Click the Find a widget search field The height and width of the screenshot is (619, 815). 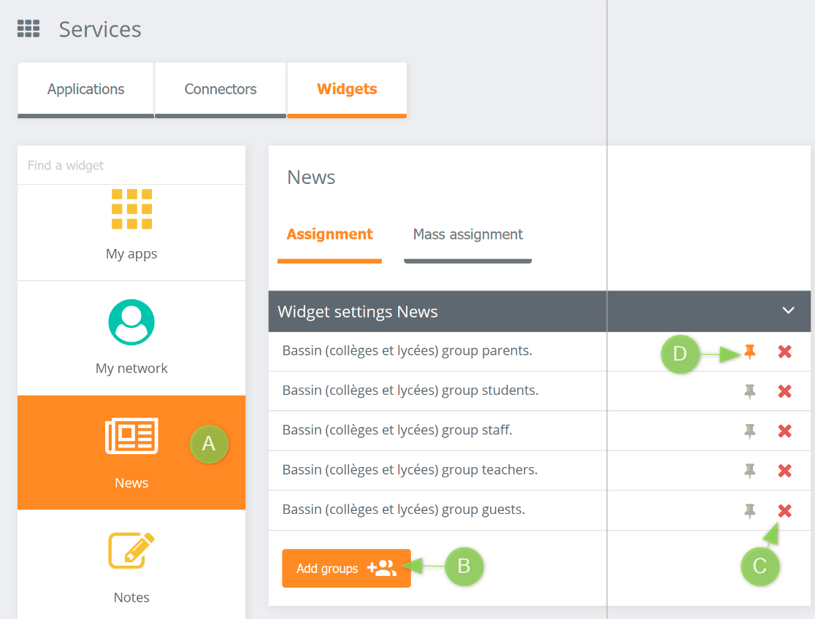(x=131, y=165)
